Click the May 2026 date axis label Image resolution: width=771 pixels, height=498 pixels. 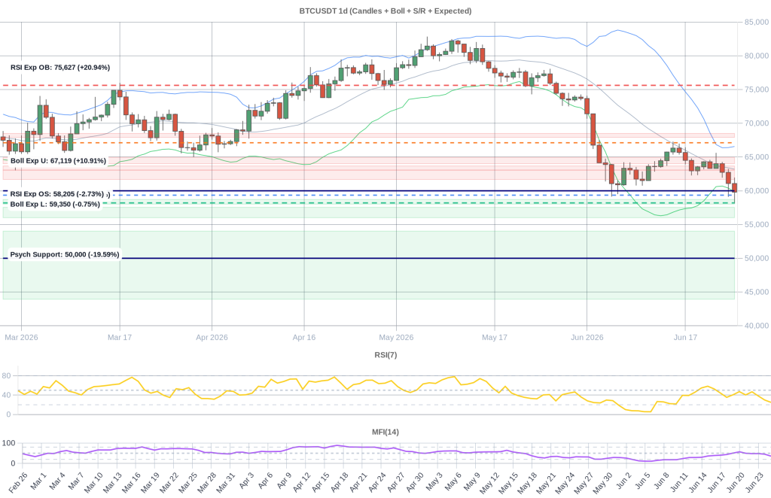[x=396, y=338]
